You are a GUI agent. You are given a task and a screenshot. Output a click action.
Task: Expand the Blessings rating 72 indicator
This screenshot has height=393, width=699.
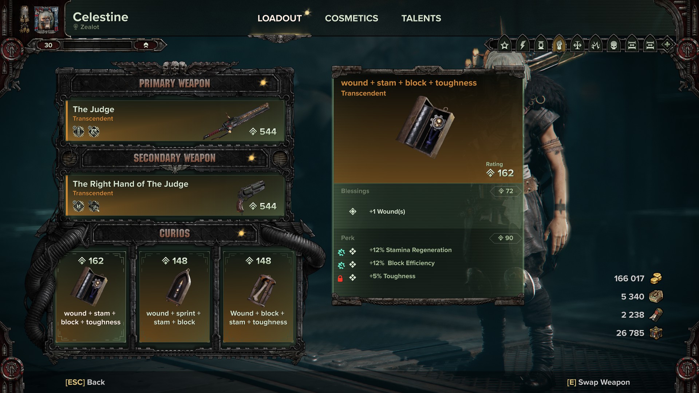coord(506,191)
